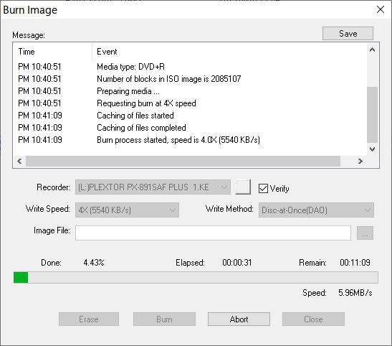Click the Save button above the message log

tap(348, 34)
